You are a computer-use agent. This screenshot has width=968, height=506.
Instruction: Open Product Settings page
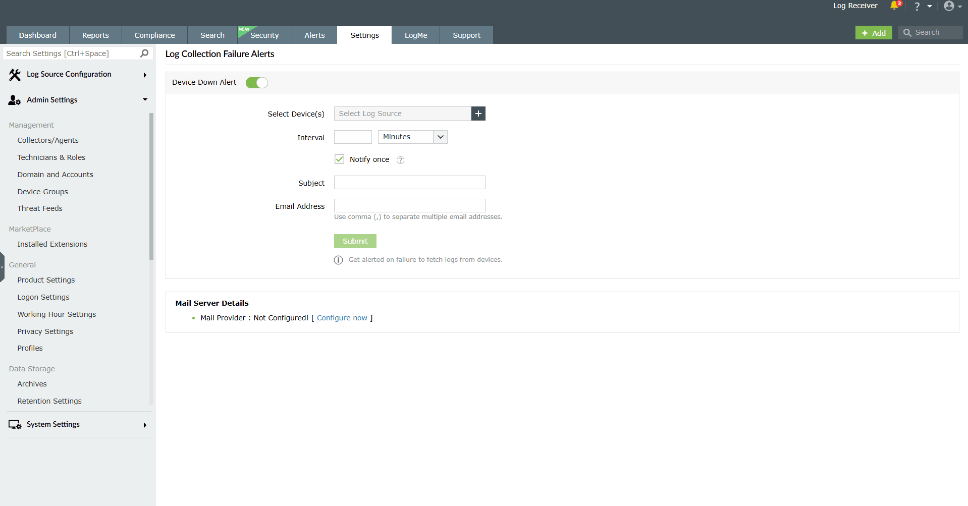click(46, 280)
